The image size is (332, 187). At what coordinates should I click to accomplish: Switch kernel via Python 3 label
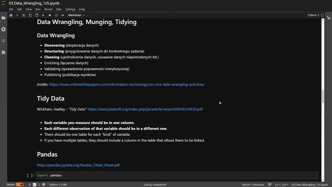[x=313, y=15]
